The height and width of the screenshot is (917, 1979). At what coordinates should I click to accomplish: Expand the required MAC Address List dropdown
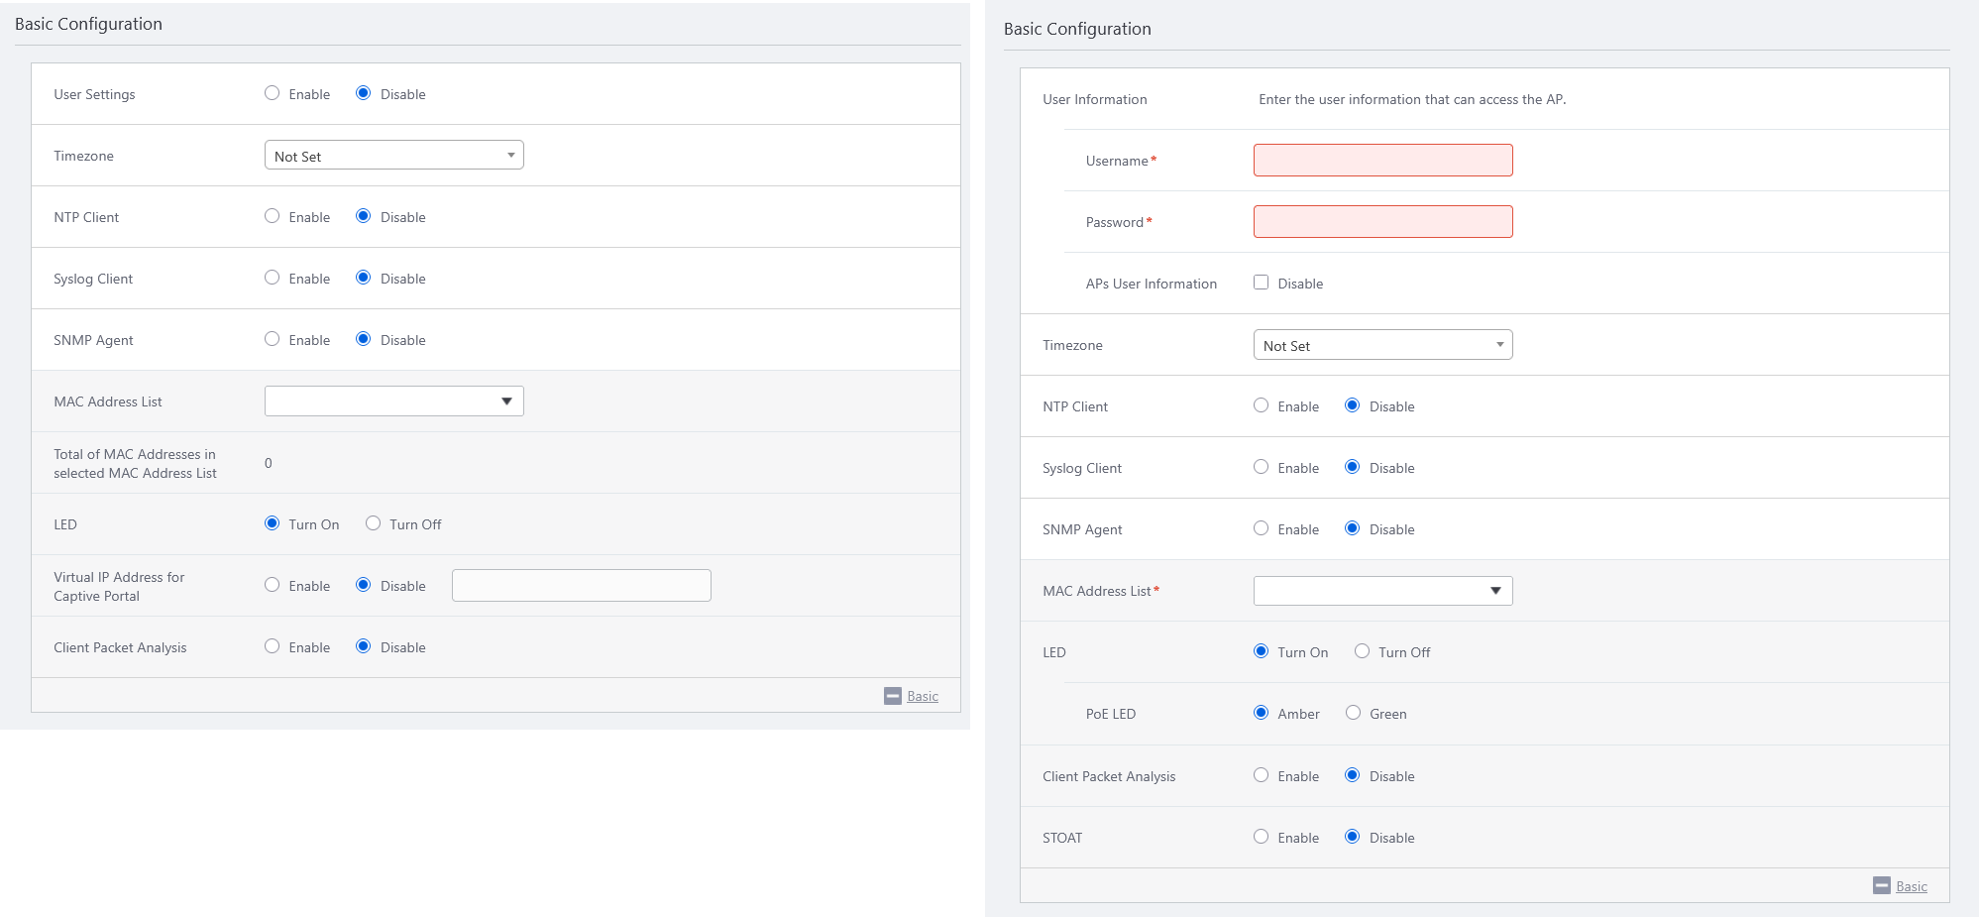pos(1382,591)
